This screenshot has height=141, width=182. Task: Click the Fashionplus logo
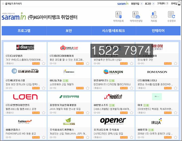[25, 122]
